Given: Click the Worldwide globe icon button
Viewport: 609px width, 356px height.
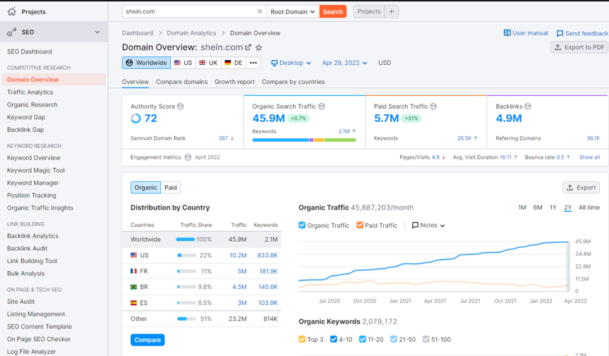Looking at the screenshot, I should pos(146,63).
